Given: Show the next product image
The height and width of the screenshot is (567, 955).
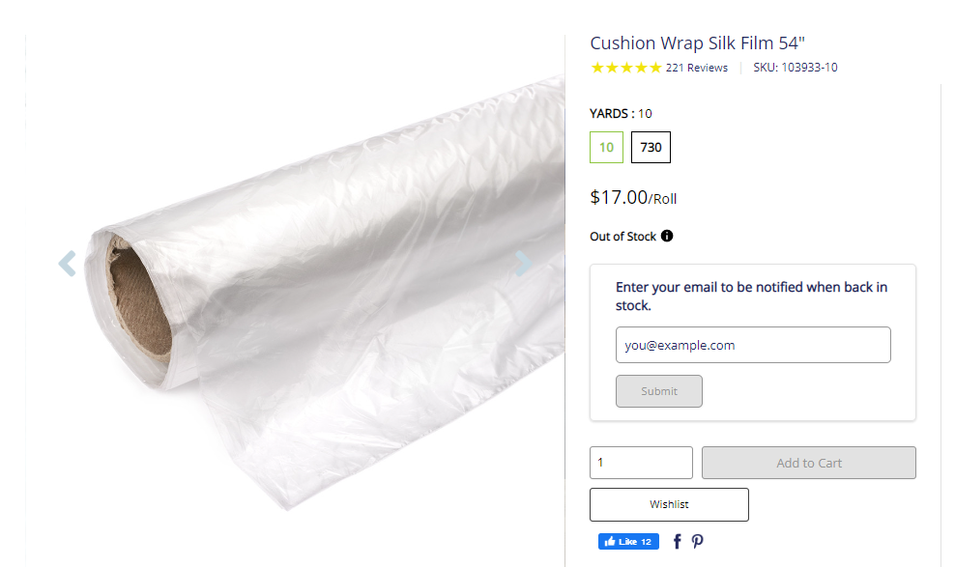Looking at the screenshot, I should tap(523, 264).
